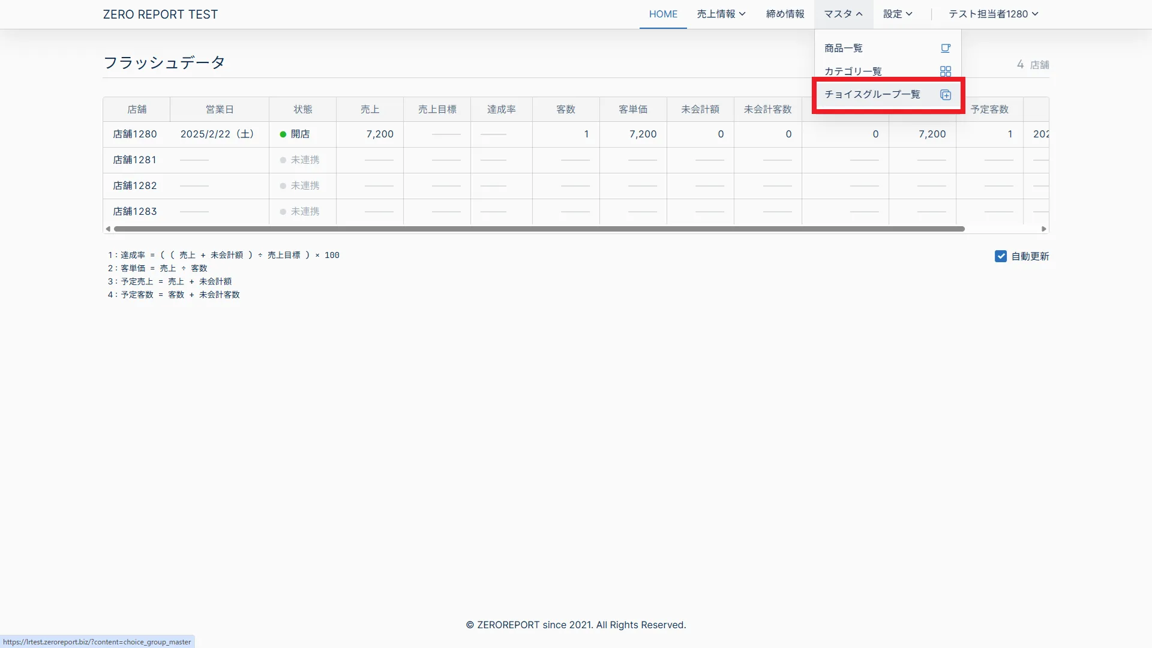
Task: Click the 店舗1280 store row name
Action: 135,134
